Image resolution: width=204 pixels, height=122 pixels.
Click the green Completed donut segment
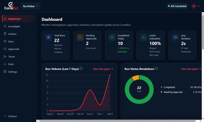pyautogui.click(x=139, y=102)
